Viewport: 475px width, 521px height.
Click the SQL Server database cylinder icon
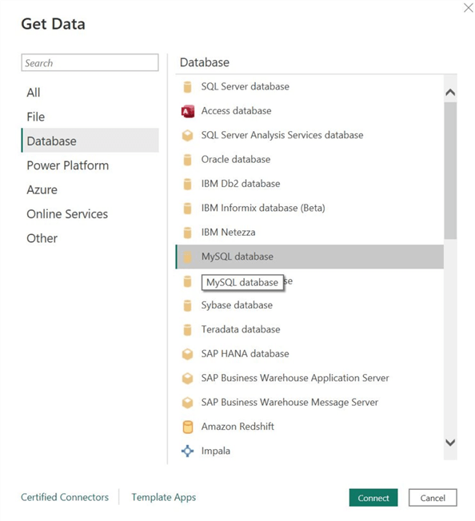(x=187, y=87)
